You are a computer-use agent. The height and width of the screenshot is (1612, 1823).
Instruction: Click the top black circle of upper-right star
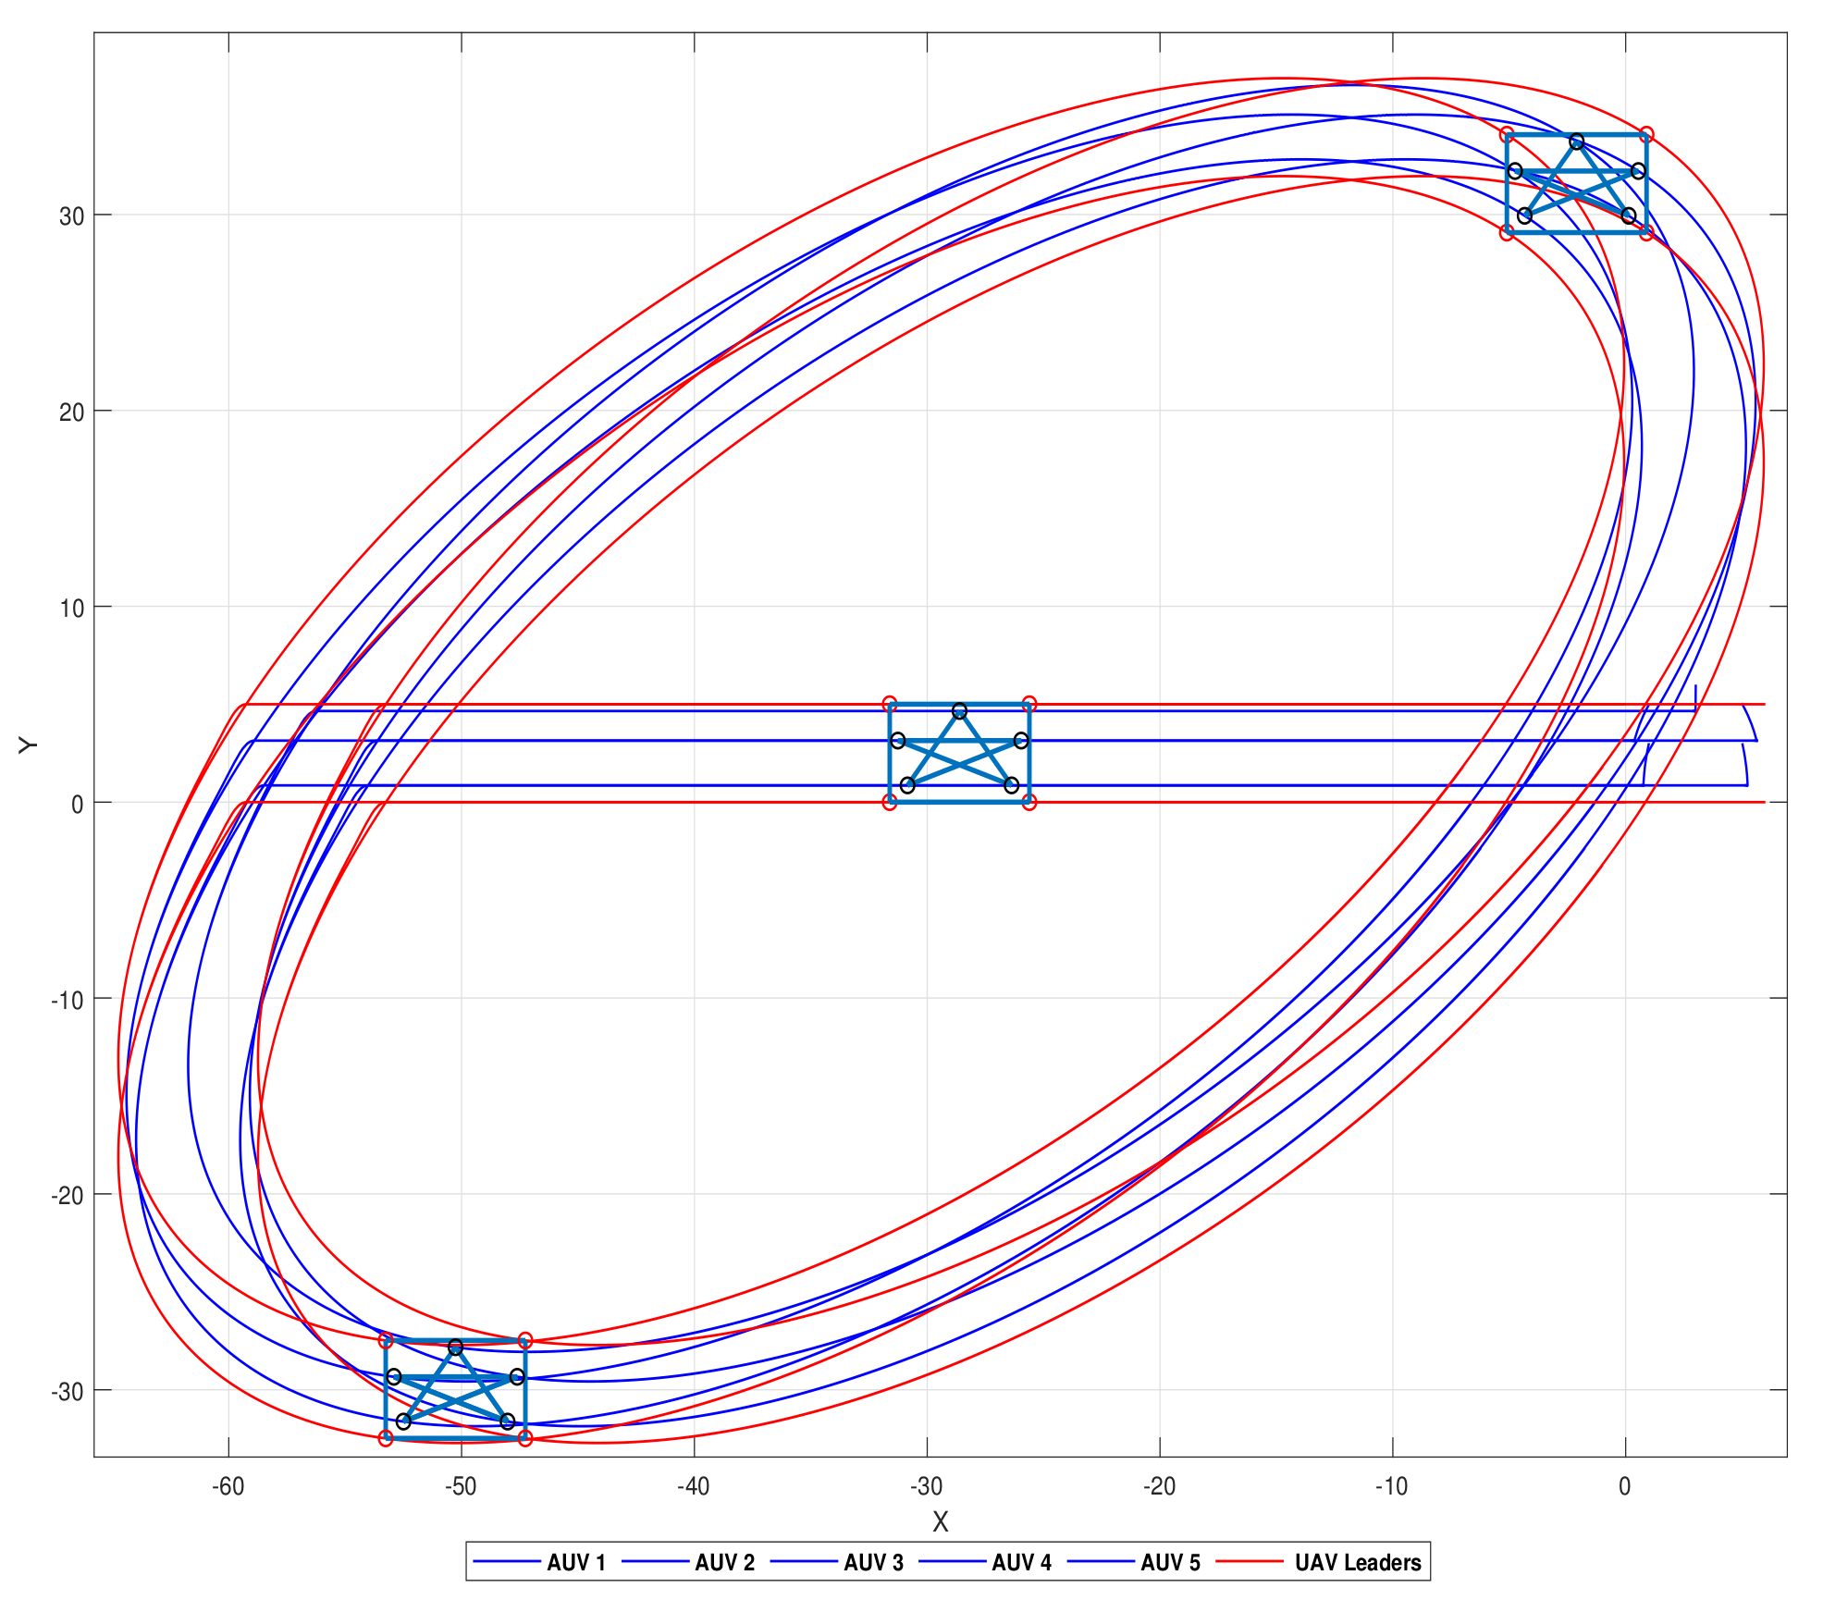pos(1576,142)
